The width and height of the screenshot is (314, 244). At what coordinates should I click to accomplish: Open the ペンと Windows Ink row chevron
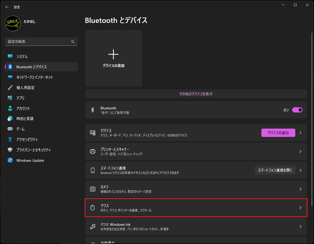click(x=300, y=226)
